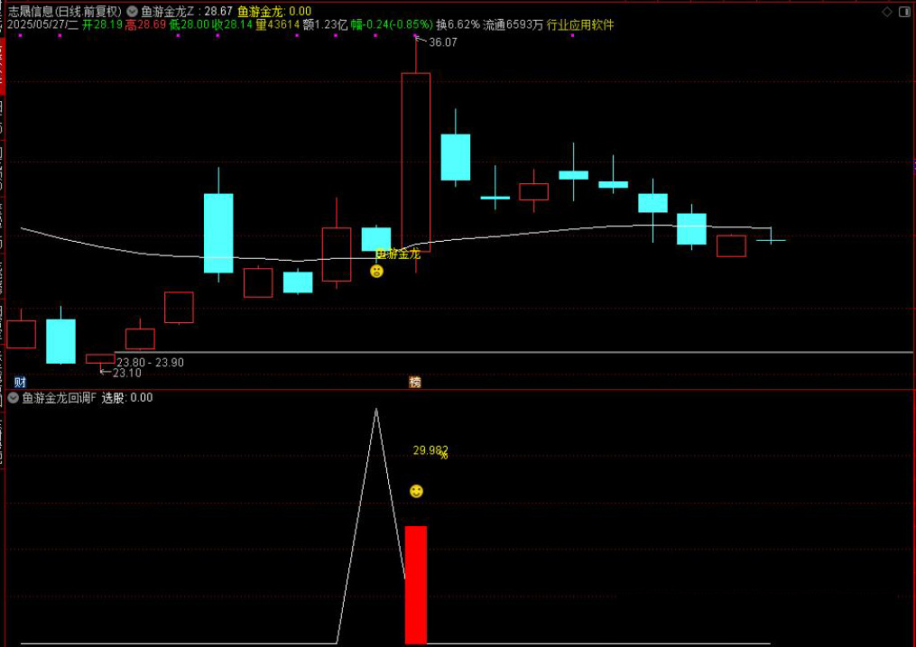Viewport: 916px width, 647px height.
Task: Click the yellow 鱼游金龙 signal text on chart
Action: coord(398,254)
